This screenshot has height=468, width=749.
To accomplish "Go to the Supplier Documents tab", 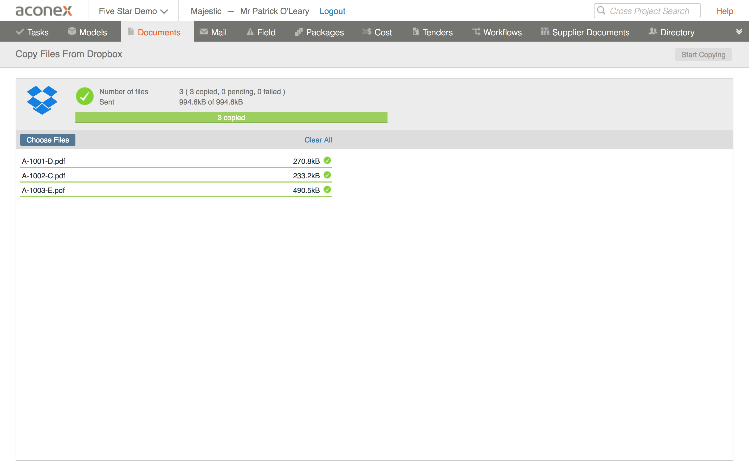I will click(x=585, y=32).
